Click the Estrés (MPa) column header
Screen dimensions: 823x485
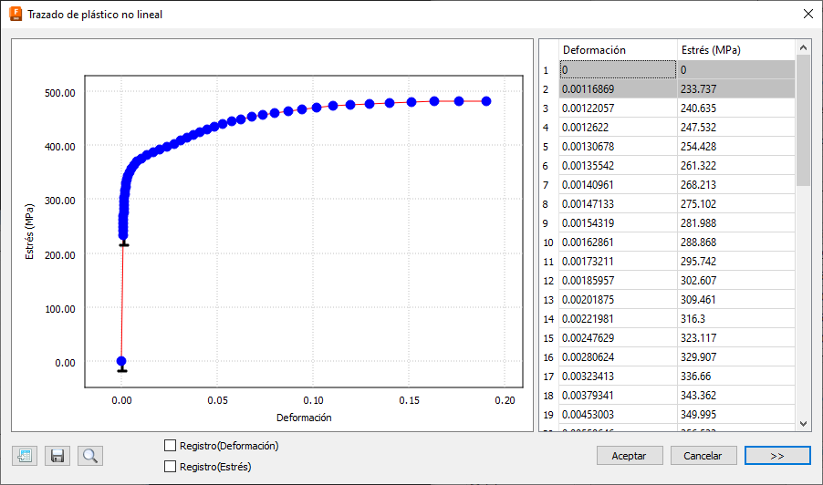[x=736, y=50]
